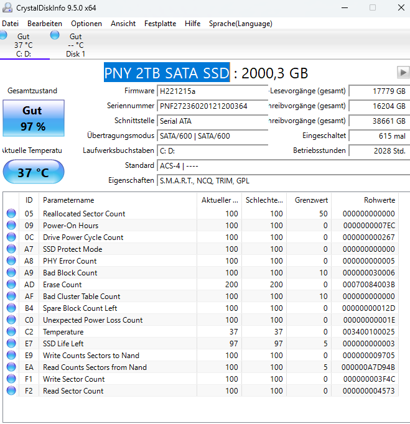Click the highlighted PNY 2TB SATA SSD title
Viewport: 410px width, 424px height.
pos(167,73)
